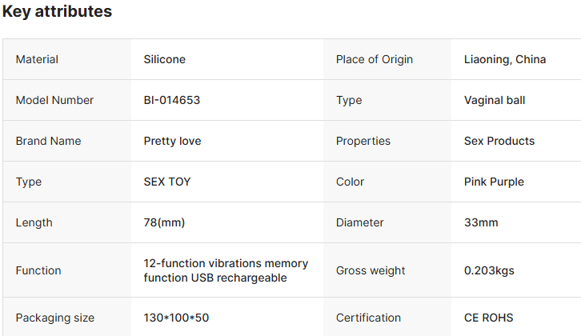Click the Key attributes heading

57,11
